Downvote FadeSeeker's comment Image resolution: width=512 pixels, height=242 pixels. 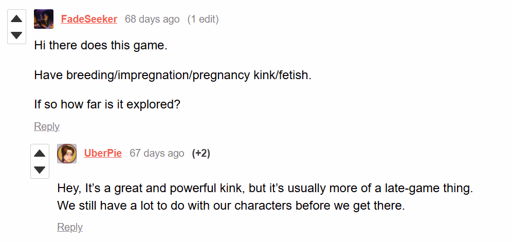click(16, 35)
